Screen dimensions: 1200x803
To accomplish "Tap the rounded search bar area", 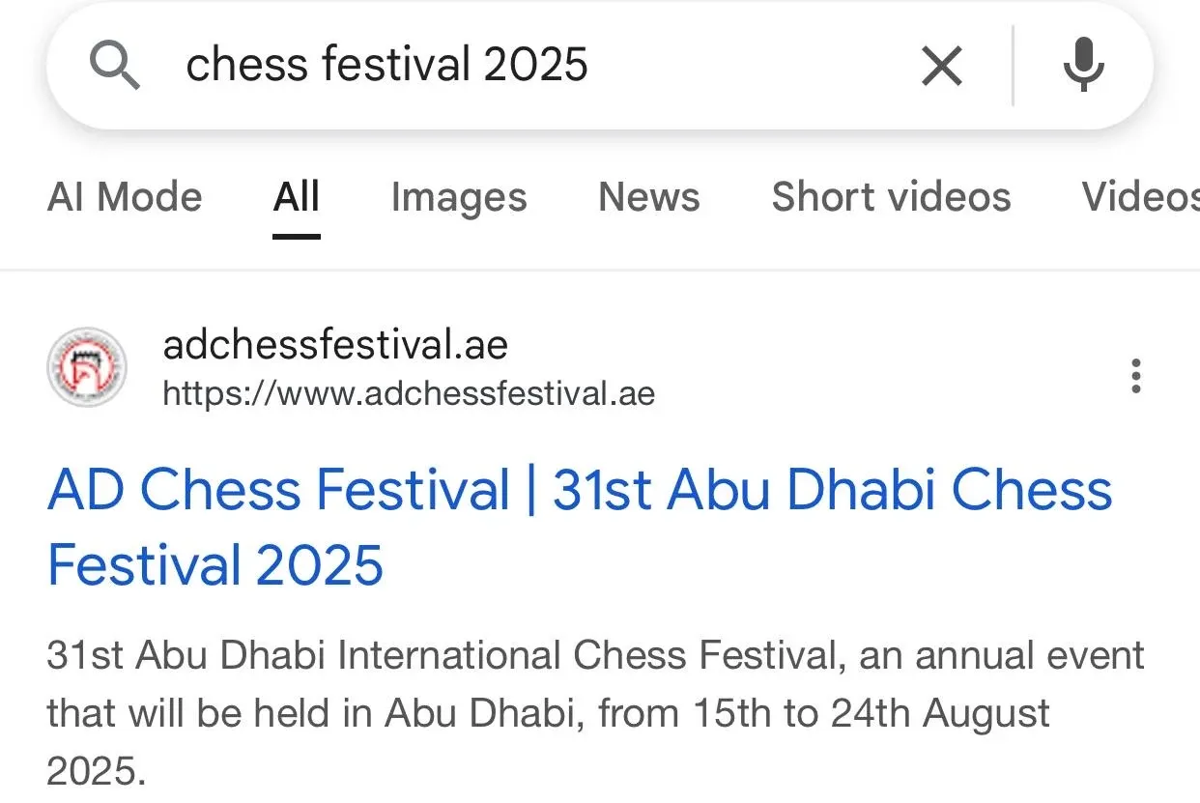I will (x=599, y=65).
